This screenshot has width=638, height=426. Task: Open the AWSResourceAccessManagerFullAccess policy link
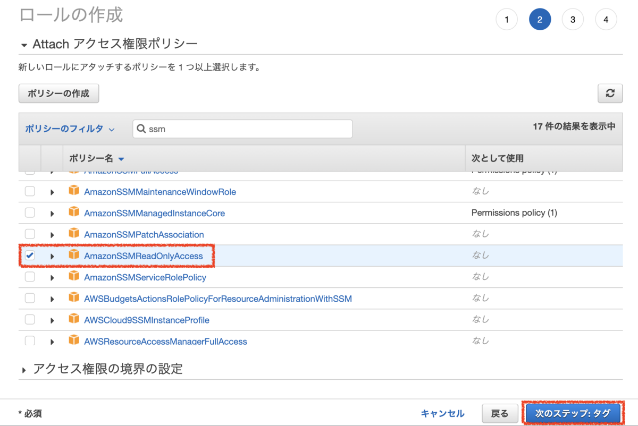click(165, 341)
